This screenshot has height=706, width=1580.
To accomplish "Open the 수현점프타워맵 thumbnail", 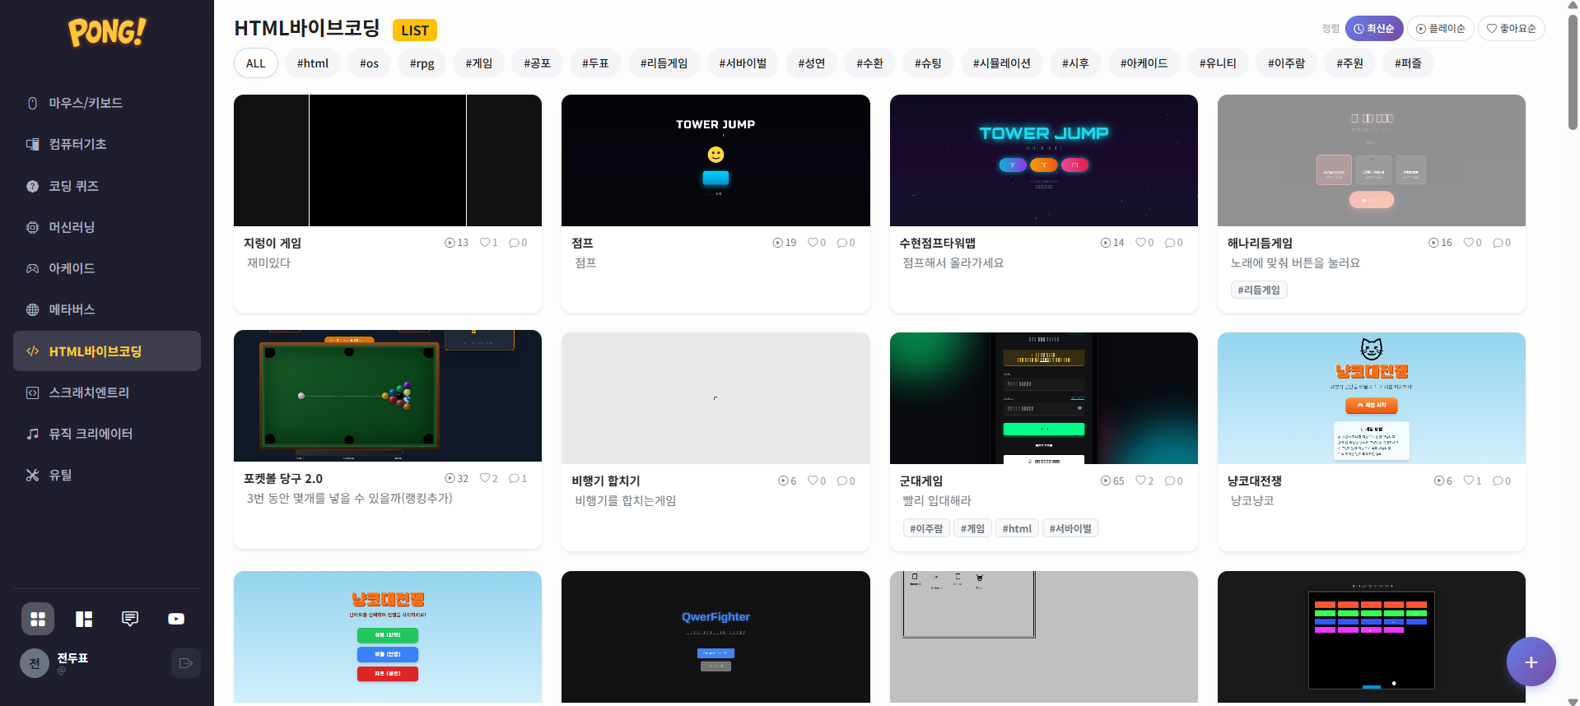I will [x=1044, y=160].
